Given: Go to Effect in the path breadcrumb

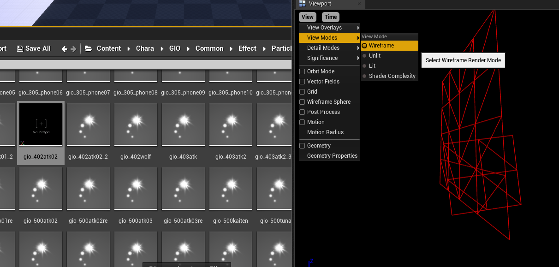Looking at the screenshot, I should (247, 48).
